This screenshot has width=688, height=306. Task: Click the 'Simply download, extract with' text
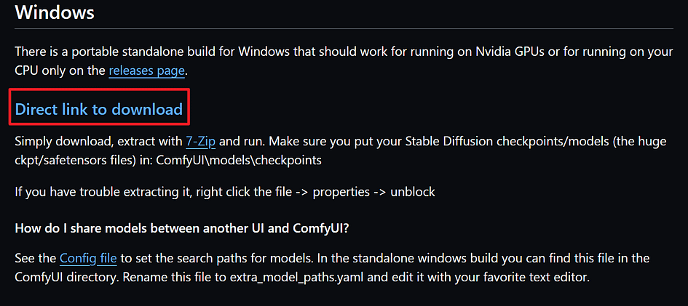pos(99,142)
